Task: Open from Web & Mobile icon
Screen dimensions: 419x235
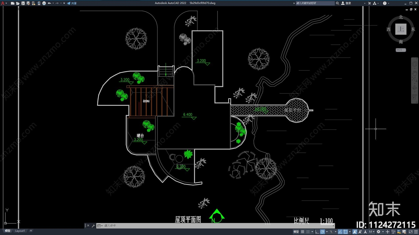Action: (34, 3)
